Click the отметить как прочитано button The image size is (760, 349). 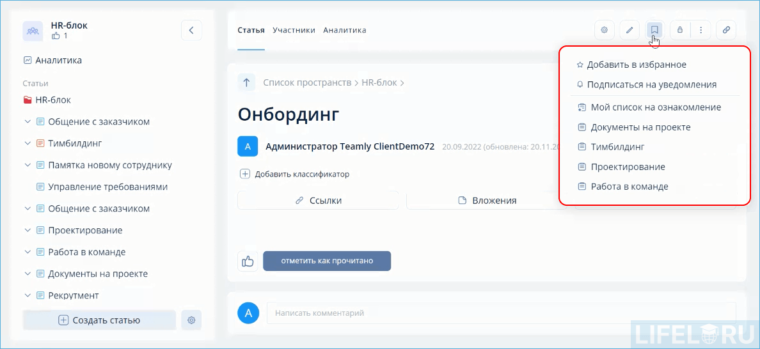point(327,261)
